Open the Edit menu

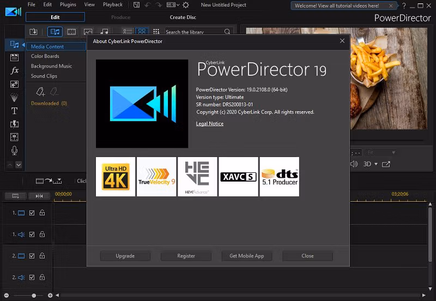(47, 5)
